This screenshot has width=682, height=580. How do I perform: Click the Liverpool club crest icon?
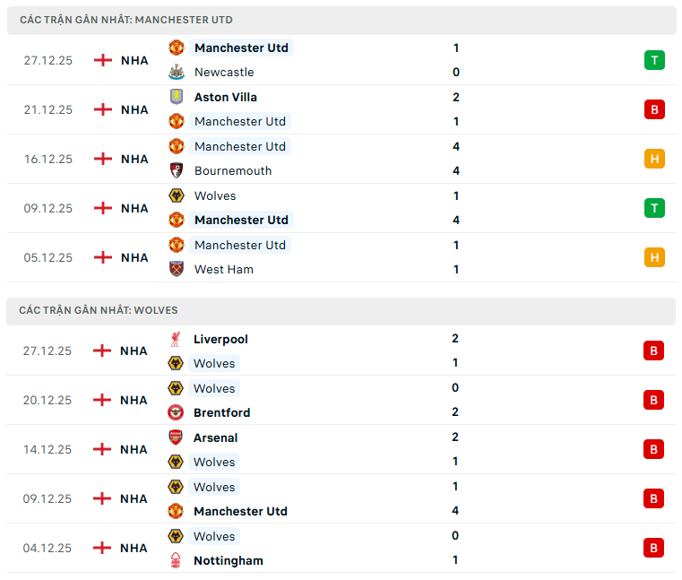[x=176, y=339]
